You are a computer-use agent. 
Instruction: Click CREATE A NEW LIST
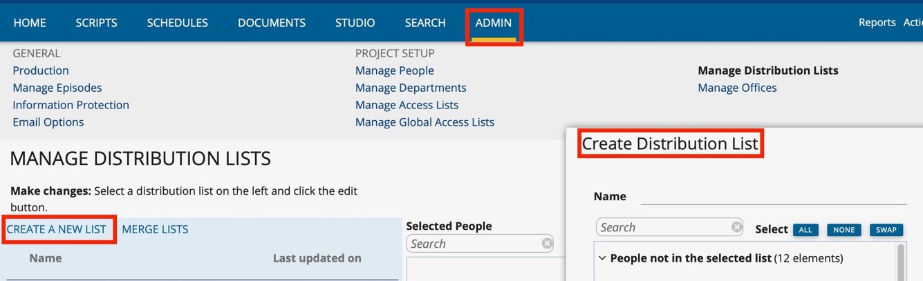click(57, 229)
